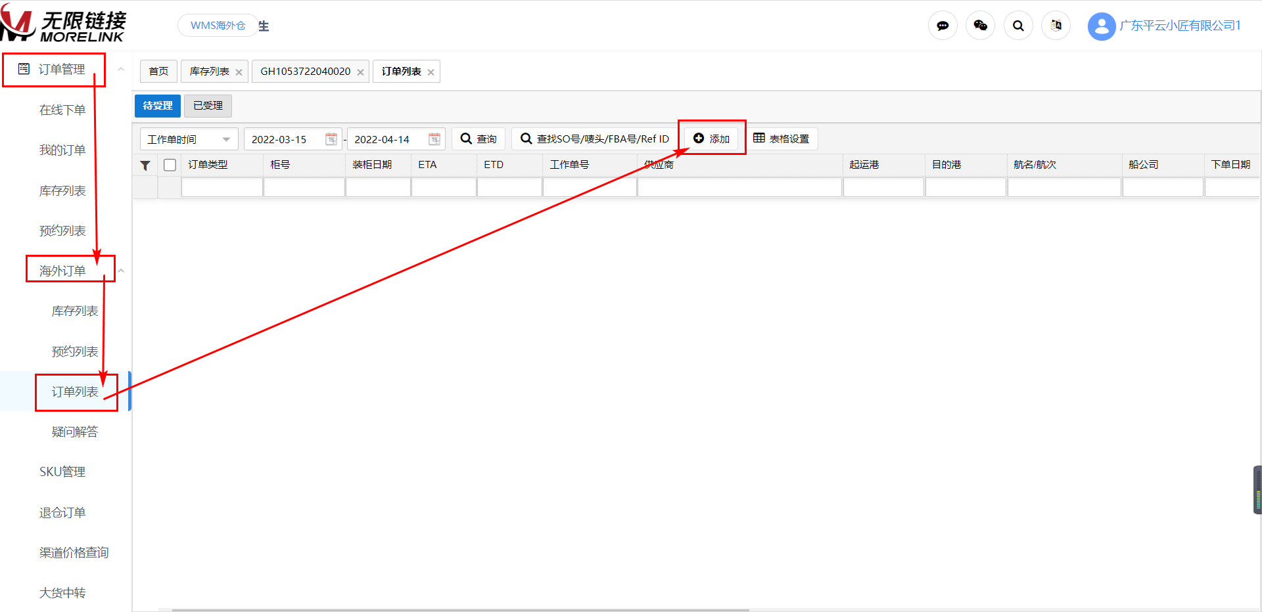This screenshot has height=612, width=1262.
Task: Open the chat message icon in header
Action: coord(943,26)
